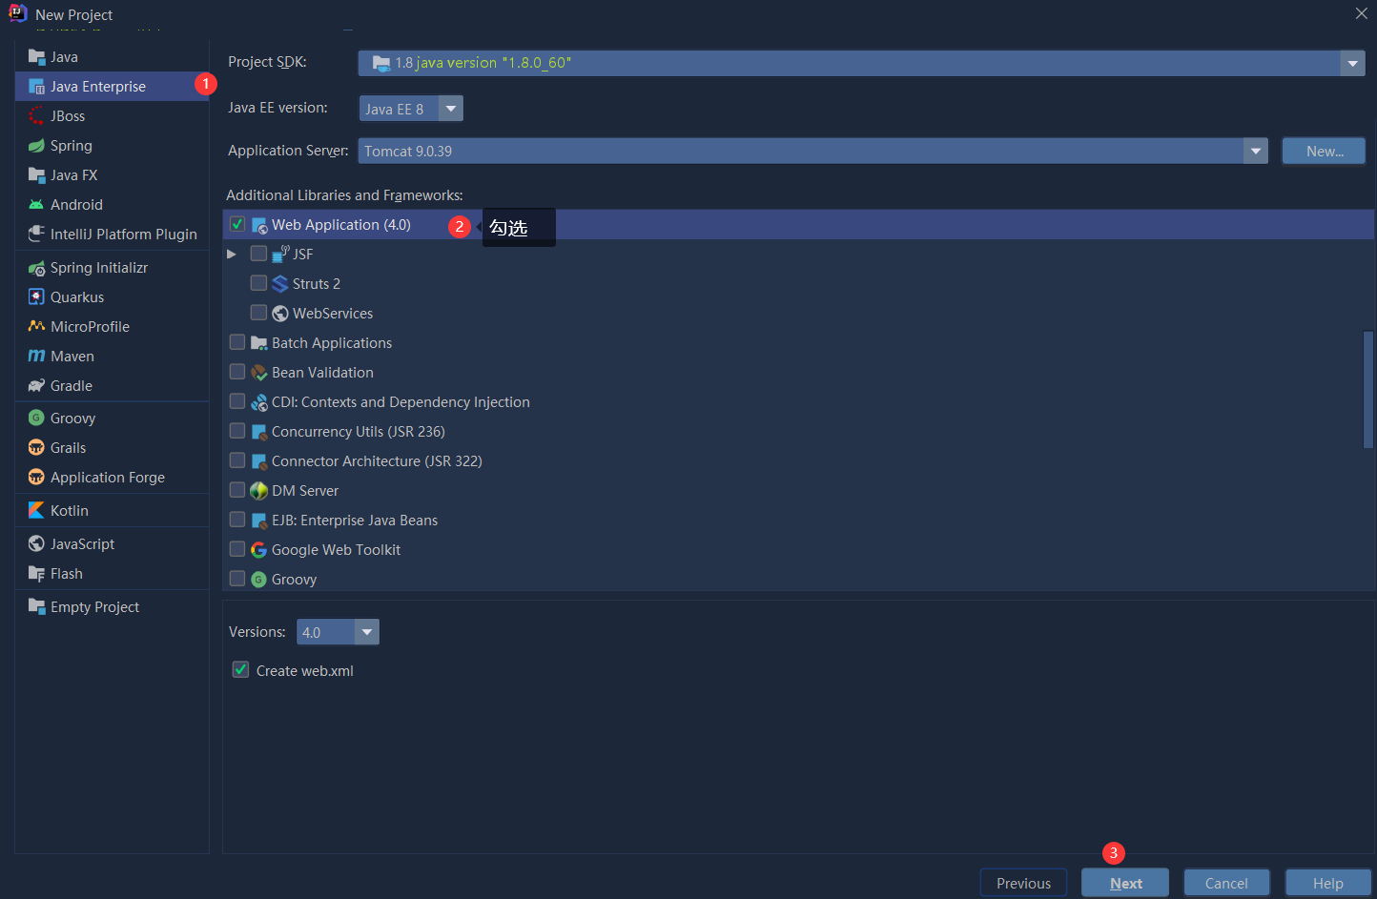
Task: Expand the JSF tree node arrow
Action: (x=232, y=255)
